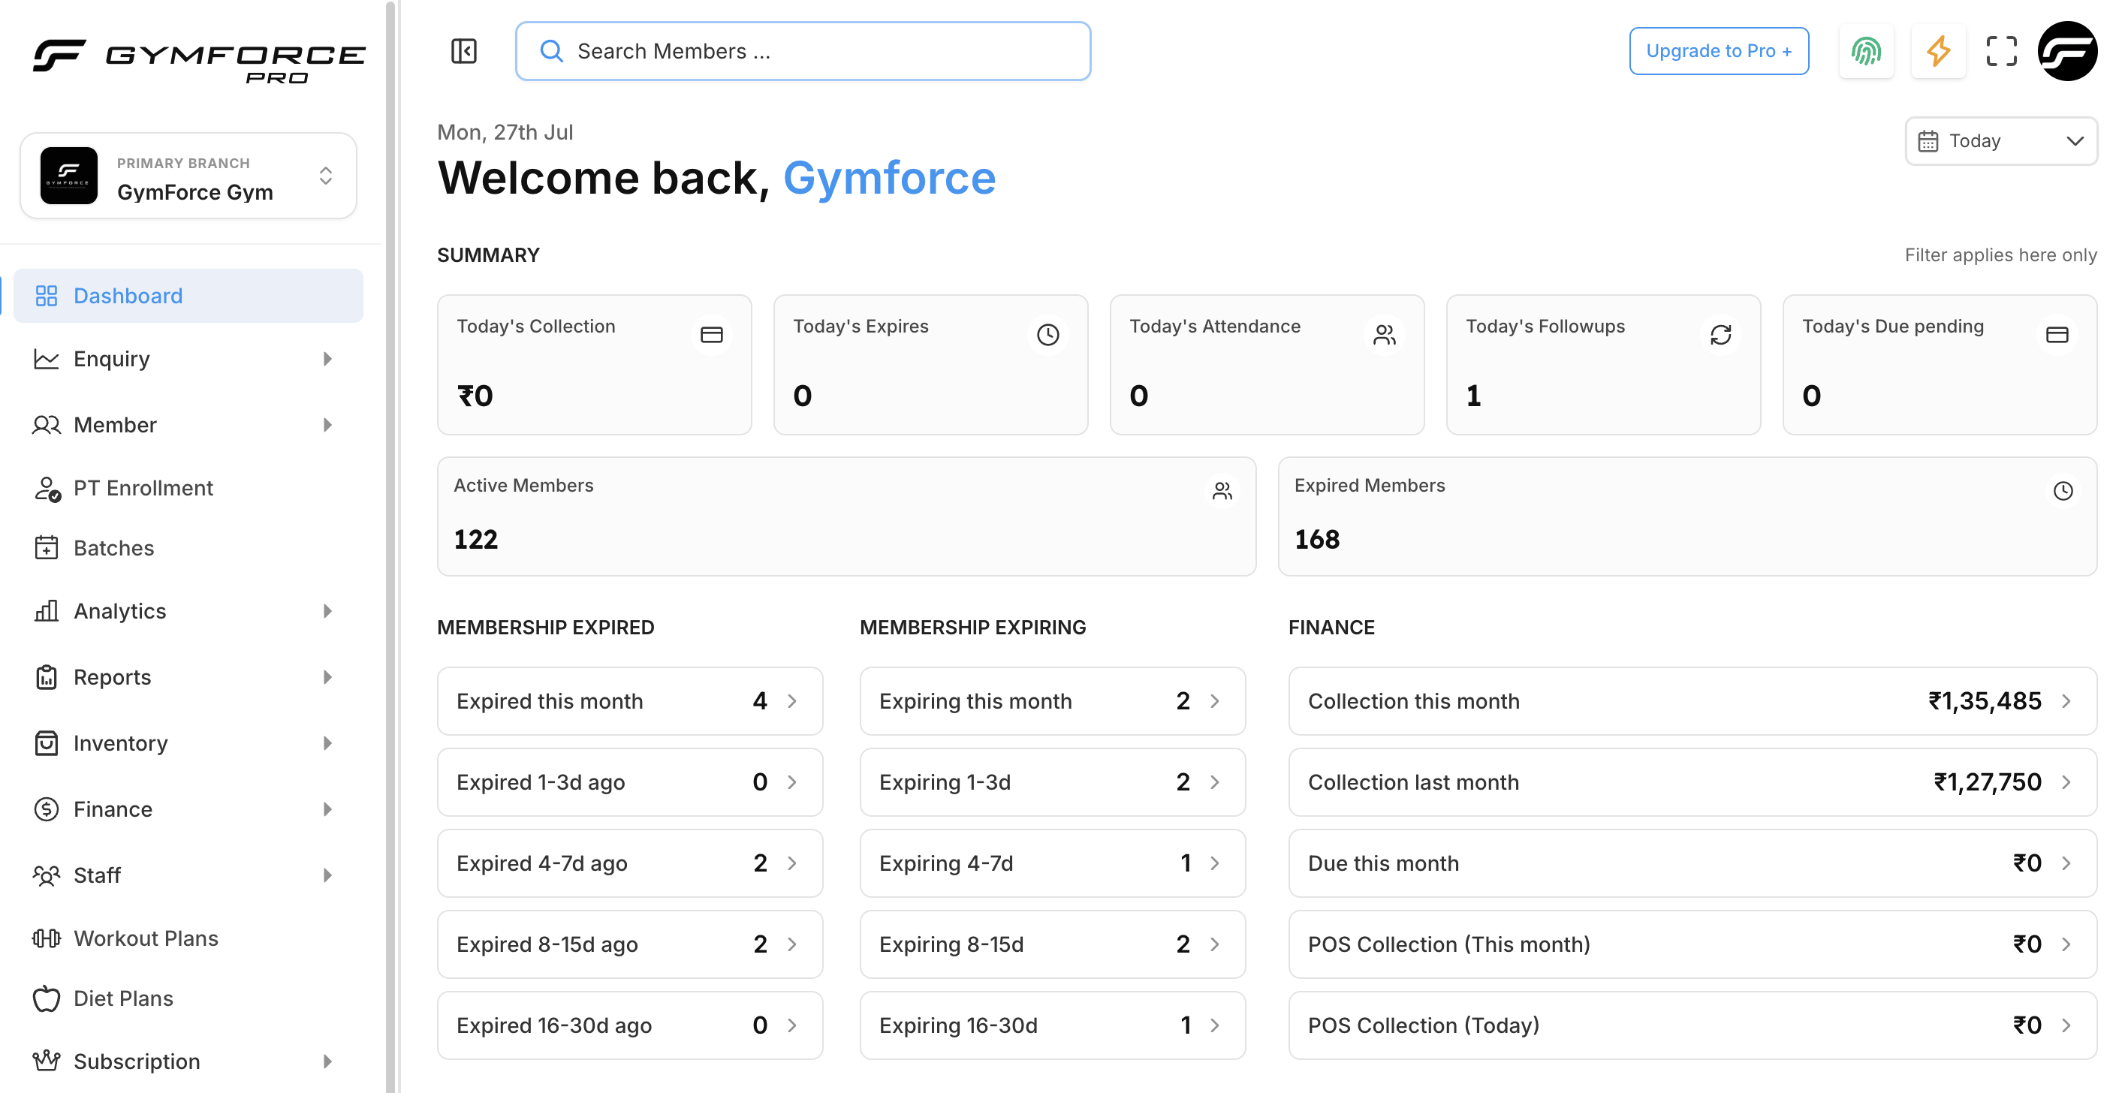Click the PT Enrollment user-check icon
This screenshot has width=2119, height=1093.
(x=47, y=489)
